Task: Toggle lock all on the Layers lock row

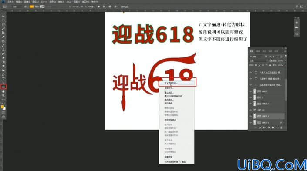Action: [270, 65]
